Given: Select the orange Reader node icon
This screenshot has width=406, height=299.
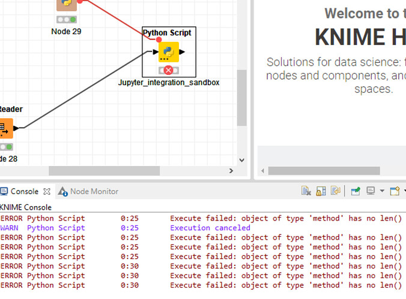Looking at the screenshot, I should pyautogui.click(x=5, y=128).
